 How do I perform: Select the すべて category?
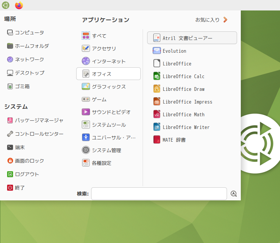click(x=108, y=36)
